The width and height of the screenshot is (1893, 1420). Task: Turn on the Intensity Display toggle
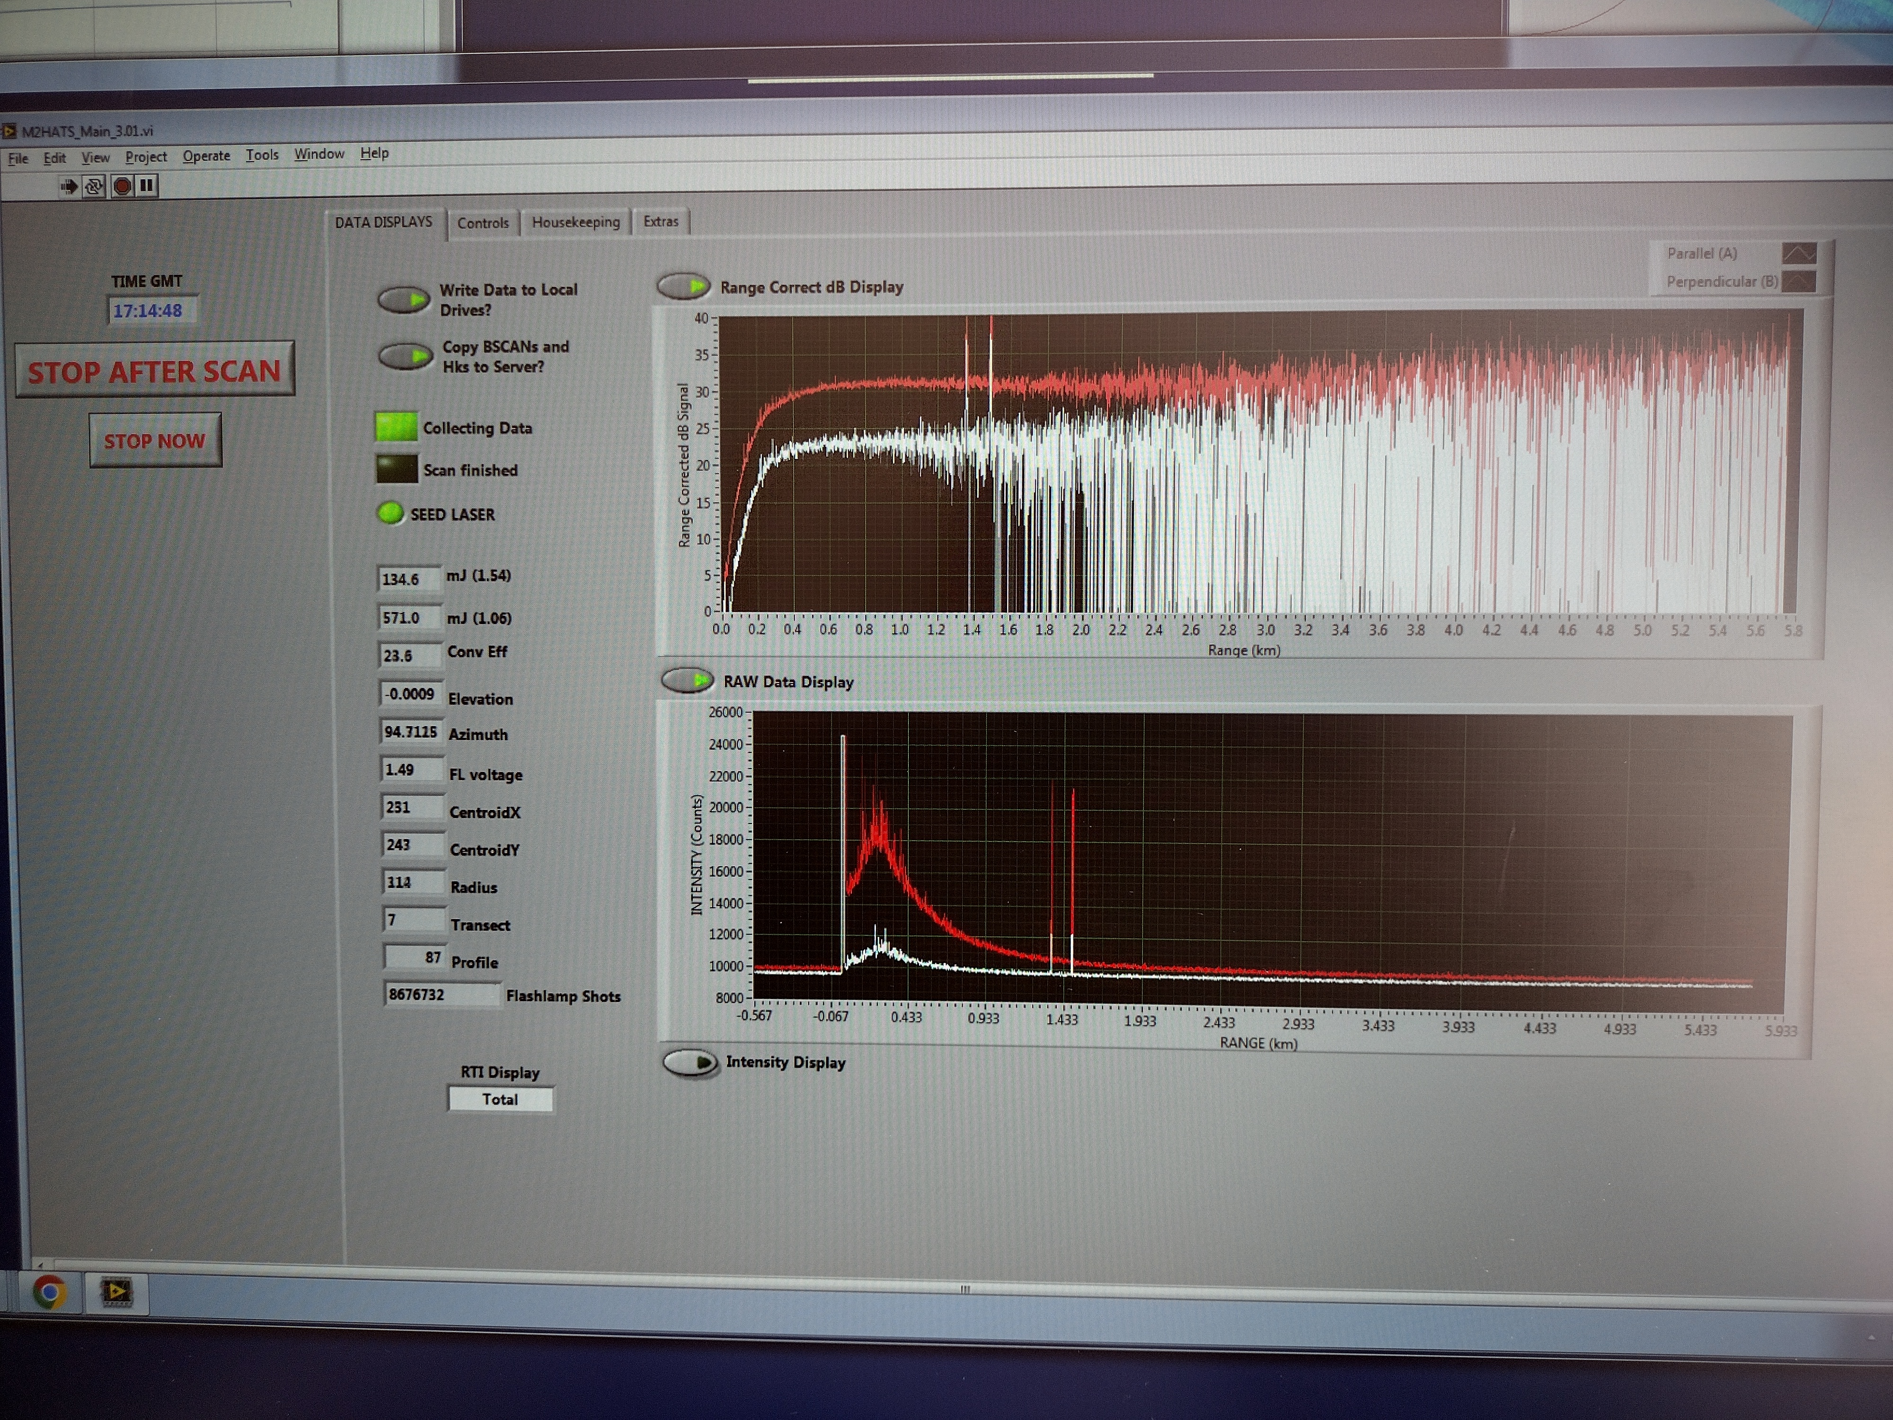point(690,1063)
